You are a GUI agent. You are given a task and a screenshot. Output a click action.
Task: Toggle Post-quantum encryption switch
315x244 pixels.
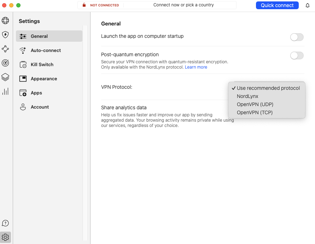[x=297, y=56]
